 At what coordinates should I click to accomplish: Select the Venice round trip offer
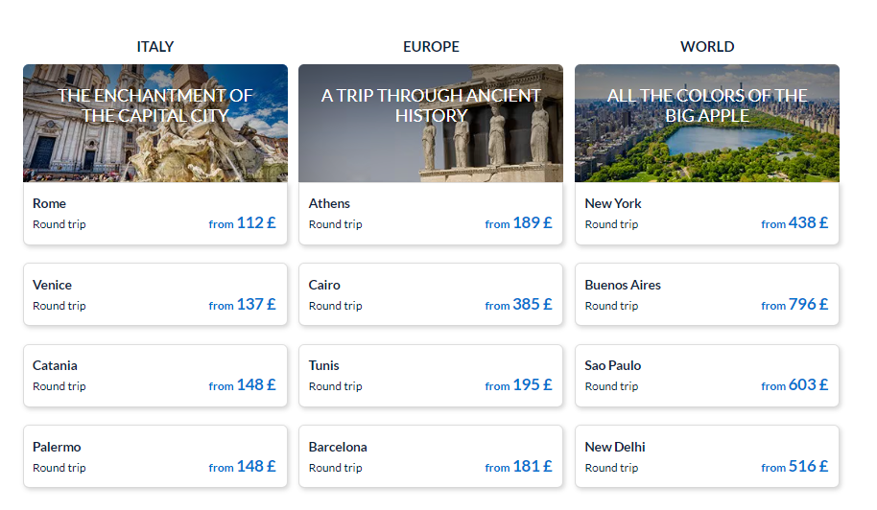coord(154,294)
